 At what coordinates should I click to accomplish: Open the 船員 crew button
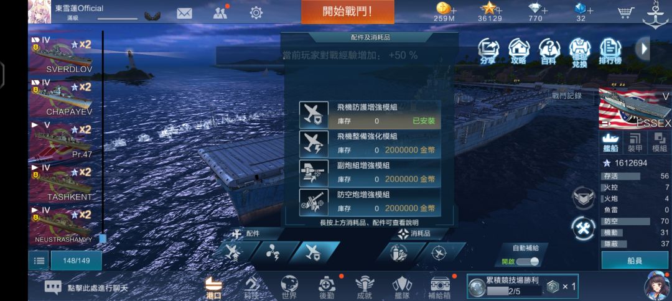coord(635,261)
